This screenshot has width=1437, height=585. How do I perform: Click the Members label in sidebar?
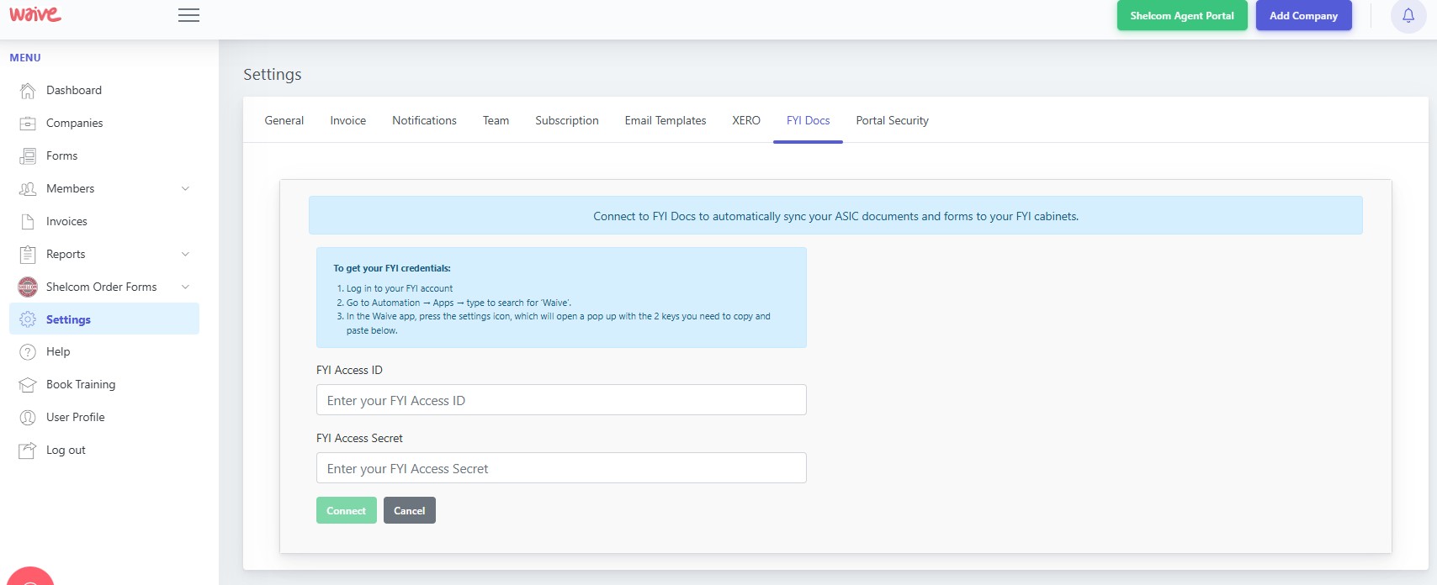tap(71, 188)
